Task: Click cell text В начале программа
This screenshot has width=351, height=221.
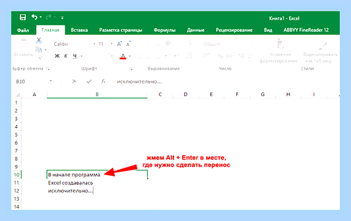Action: [74, 175]
